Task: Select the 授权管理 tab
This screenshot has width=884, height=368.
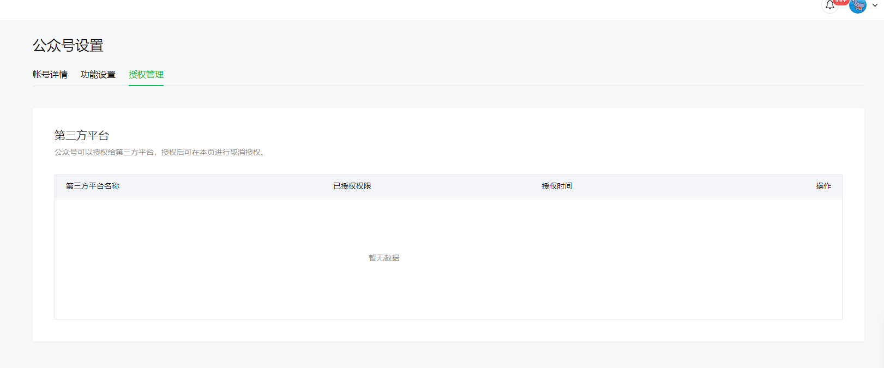Action: (146, 75)
